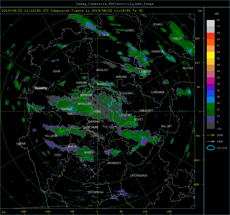The width and height of the screenshot is (230, 215).
Task: Click the CHITRADURGA city label
Action: click(139, 176)
